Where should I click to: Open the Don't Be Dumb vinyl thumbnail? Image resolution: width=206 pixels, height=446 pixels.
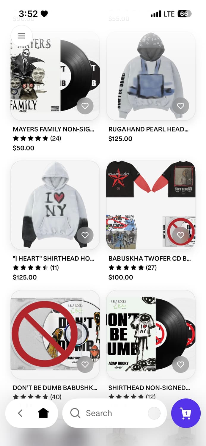click(x=151, y=334)
